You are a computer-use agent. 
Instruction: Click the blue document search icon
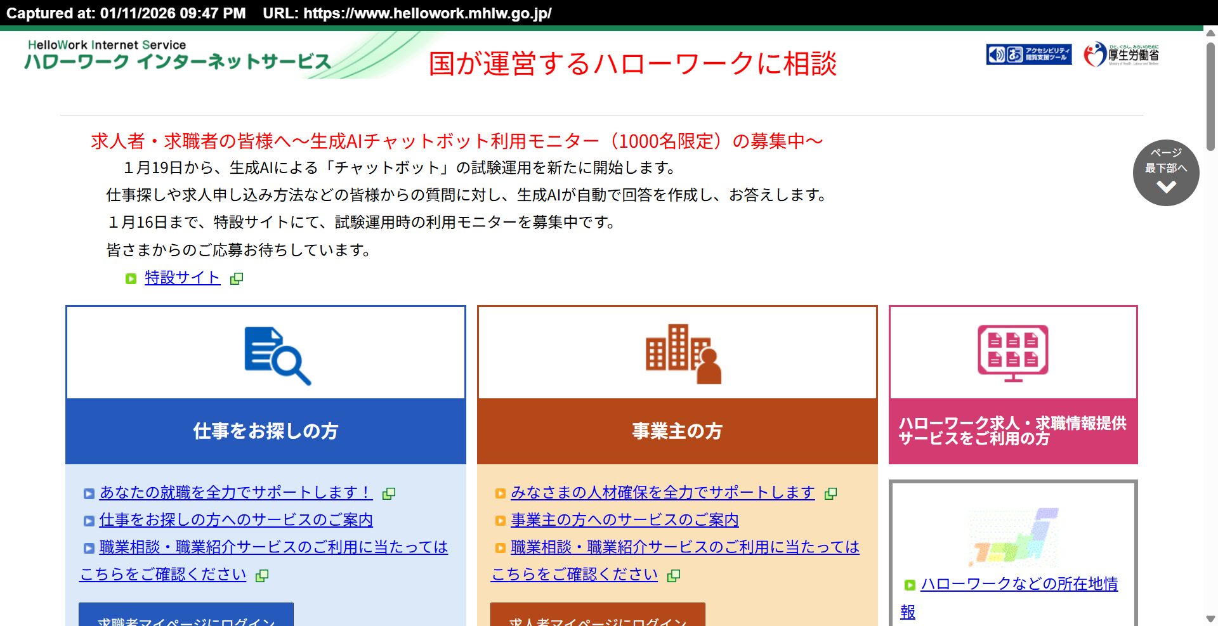point(278,355)
